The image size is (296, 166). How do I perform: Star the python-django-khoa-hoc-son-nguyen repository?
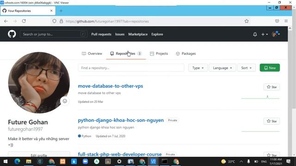click(271, 121)
